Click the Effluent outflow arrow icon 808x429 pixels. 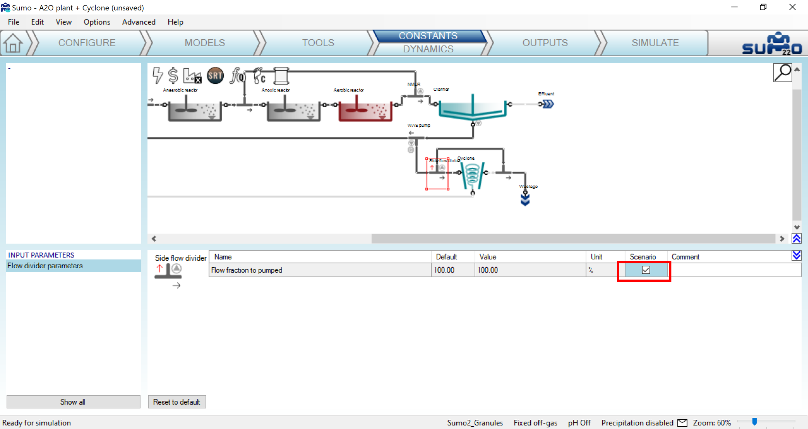pyautogui.click(x=548, y=104)
